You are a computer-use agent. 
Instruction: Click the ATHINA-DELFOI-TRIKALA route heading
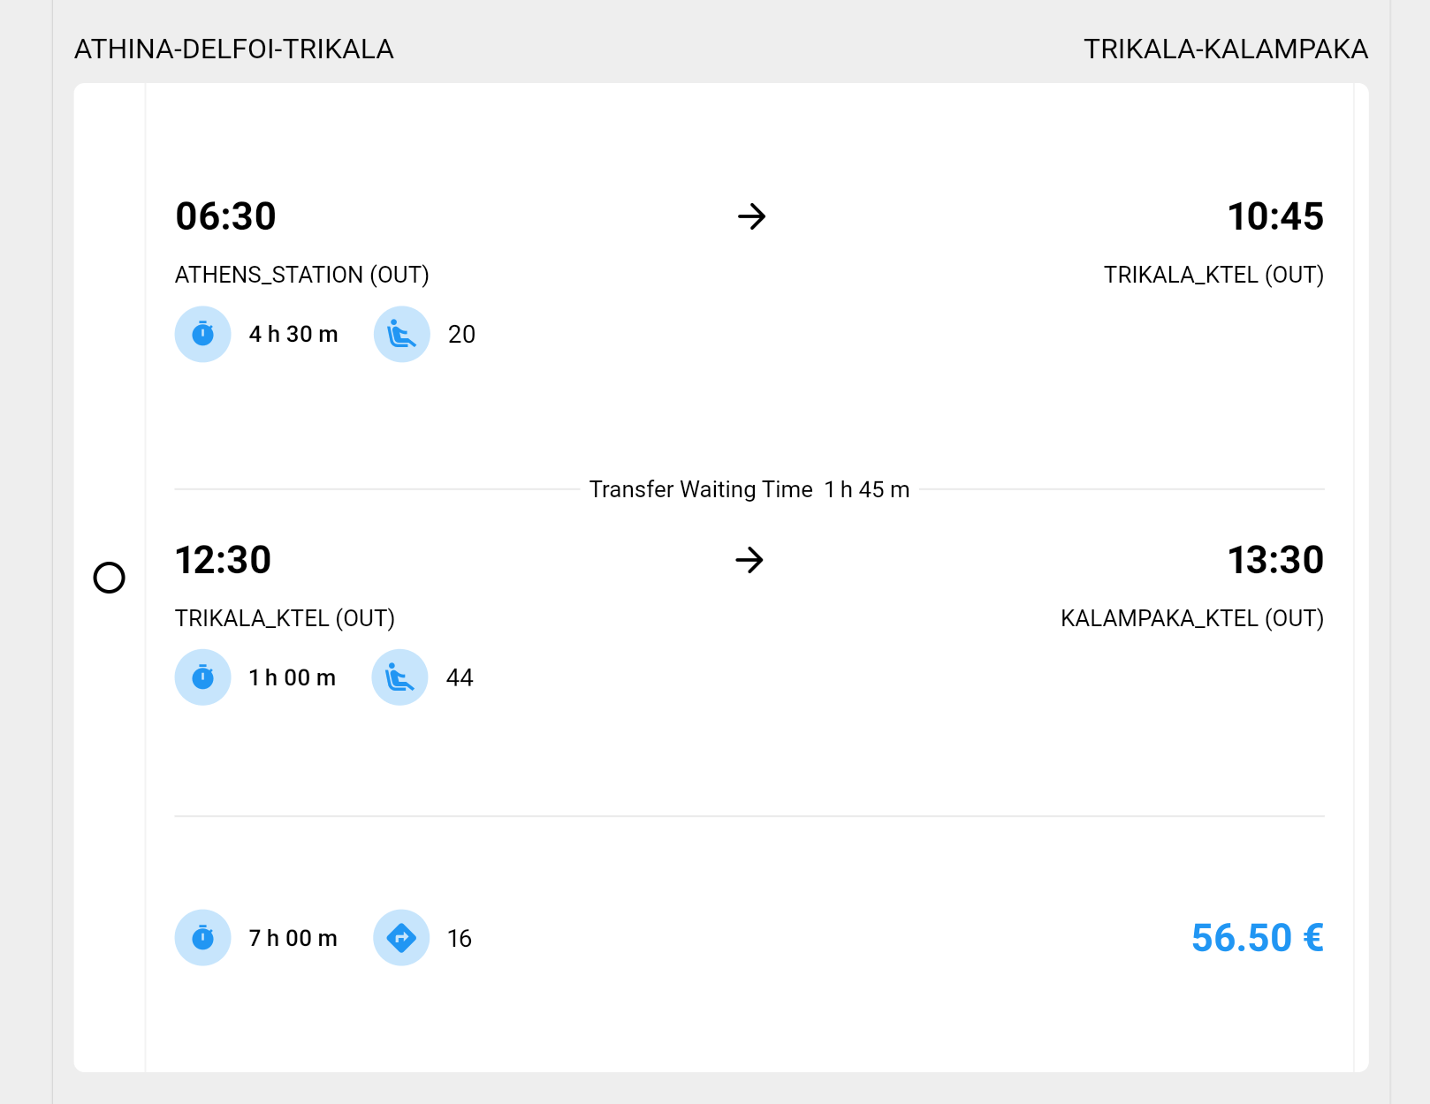[234, 49]
